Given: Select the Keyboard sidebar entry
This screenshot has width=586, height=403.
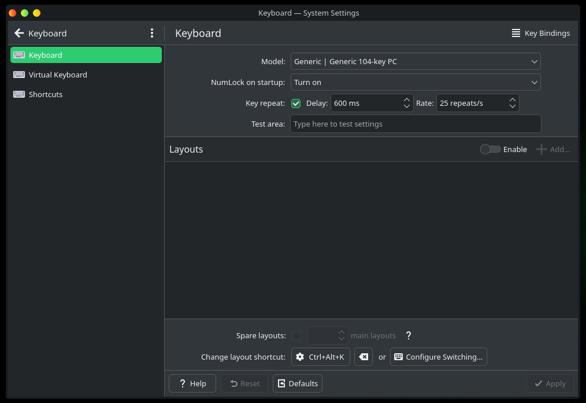Looking at the screenshot, I should 86,55.
